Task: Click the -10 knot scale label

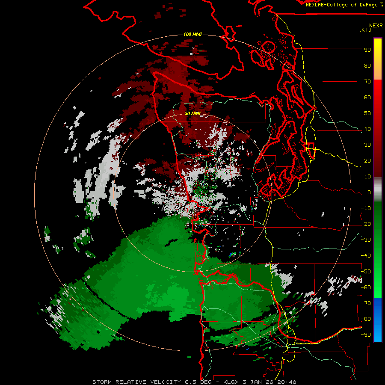Action: click(366, 208)
